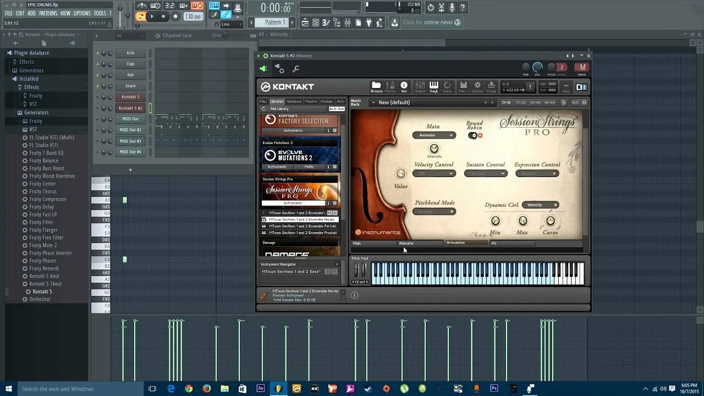Toggle Kontakt Info icon

coord(404,86)
